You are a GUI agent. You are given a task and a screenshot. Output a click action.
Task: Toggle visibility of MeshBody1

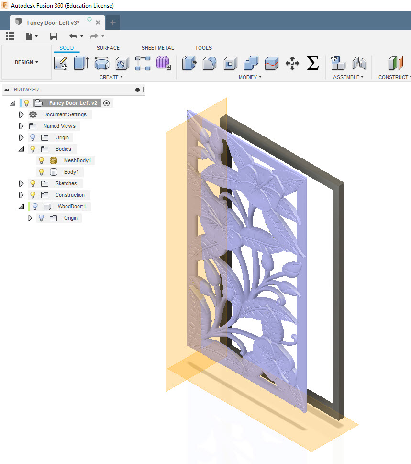[x=41, y=160]
